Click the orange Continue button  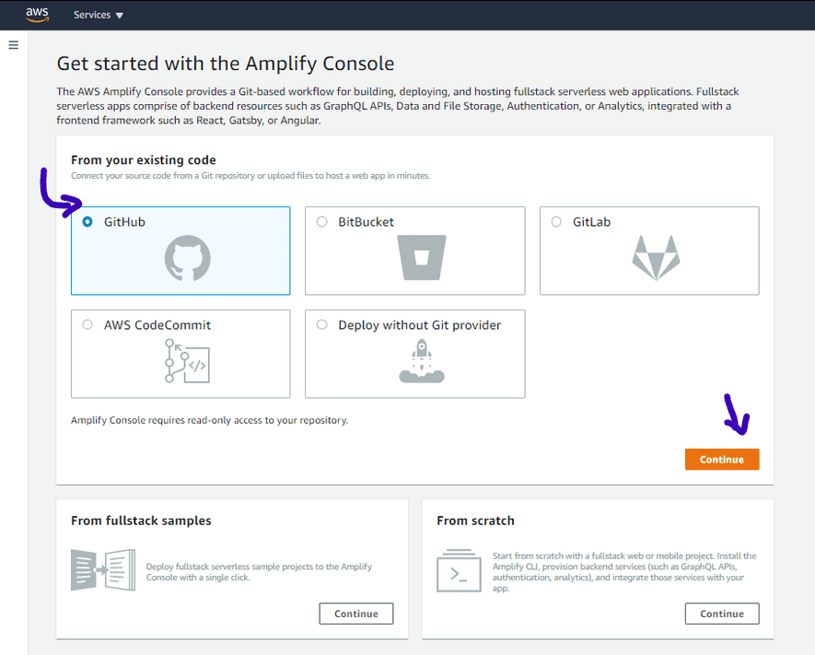click(722, 460)
